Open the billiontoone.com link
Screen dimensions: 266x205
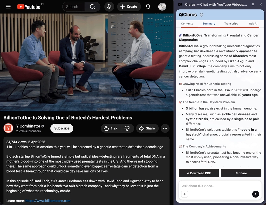click(48, 201)
